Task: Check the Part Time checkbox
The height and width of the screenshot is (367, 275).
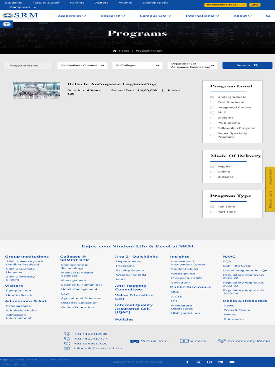Action: click(212, 212)
